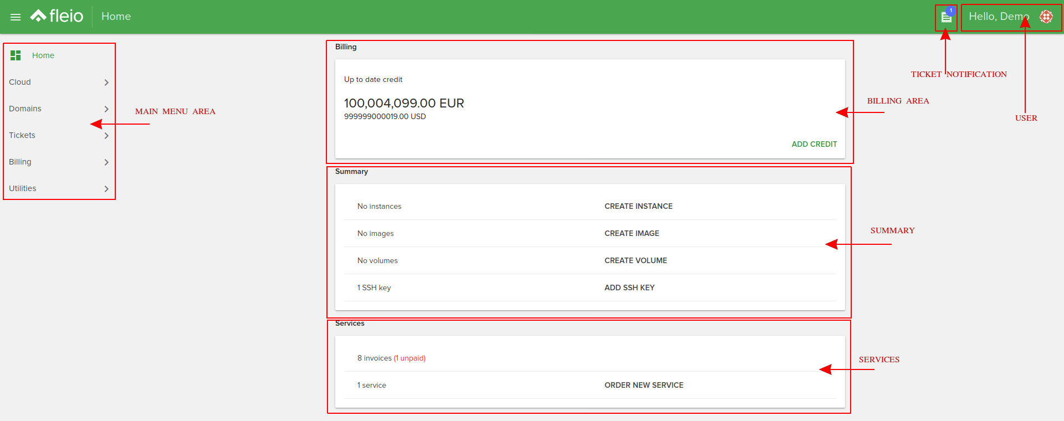The image size is (1064, 421).
Task: Expand the Cloud menu chevron
Action: 106,83
